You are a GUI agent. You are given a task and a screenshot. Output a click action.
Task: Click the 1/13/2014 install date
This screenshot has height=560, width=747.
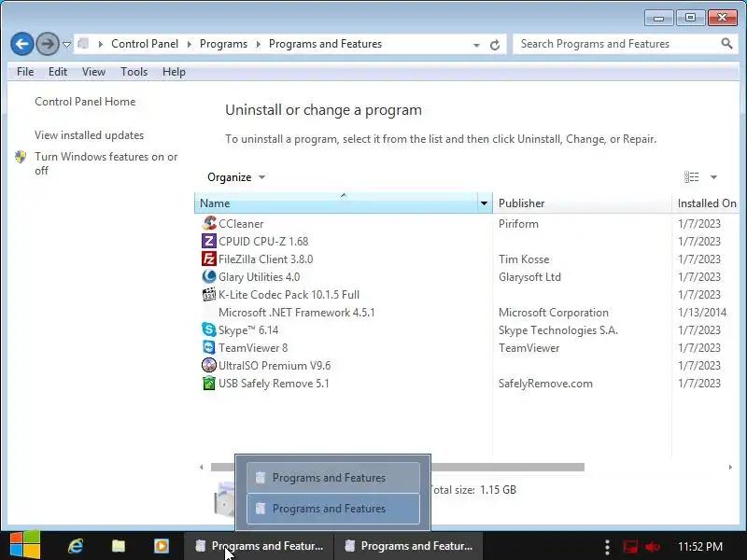pos(702,313)
